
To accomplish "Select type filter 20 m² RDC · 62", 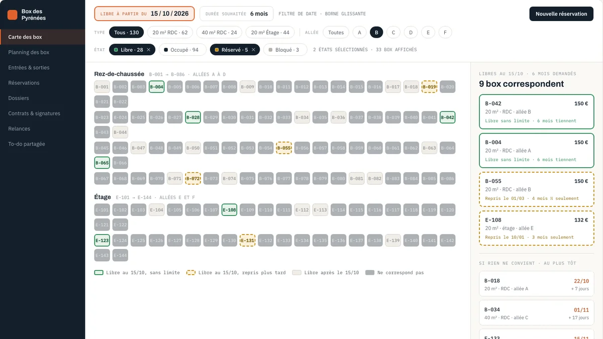I will (x=170, y=33).
